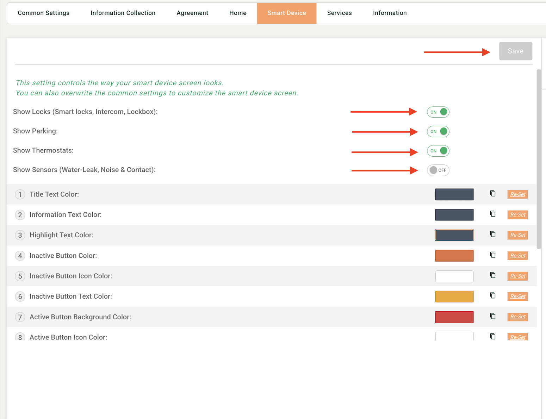Disable the Show Parking toggle
The image size is (546, 419).
point(438,131)
